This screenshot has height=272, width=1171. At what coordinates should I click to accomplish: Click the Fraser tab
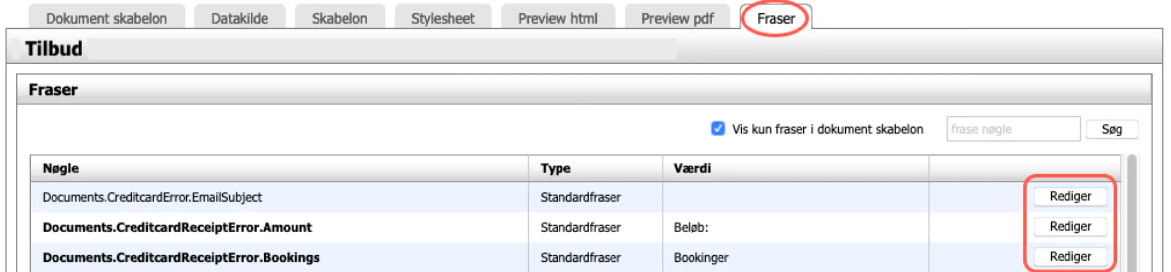tap(775, 18)
